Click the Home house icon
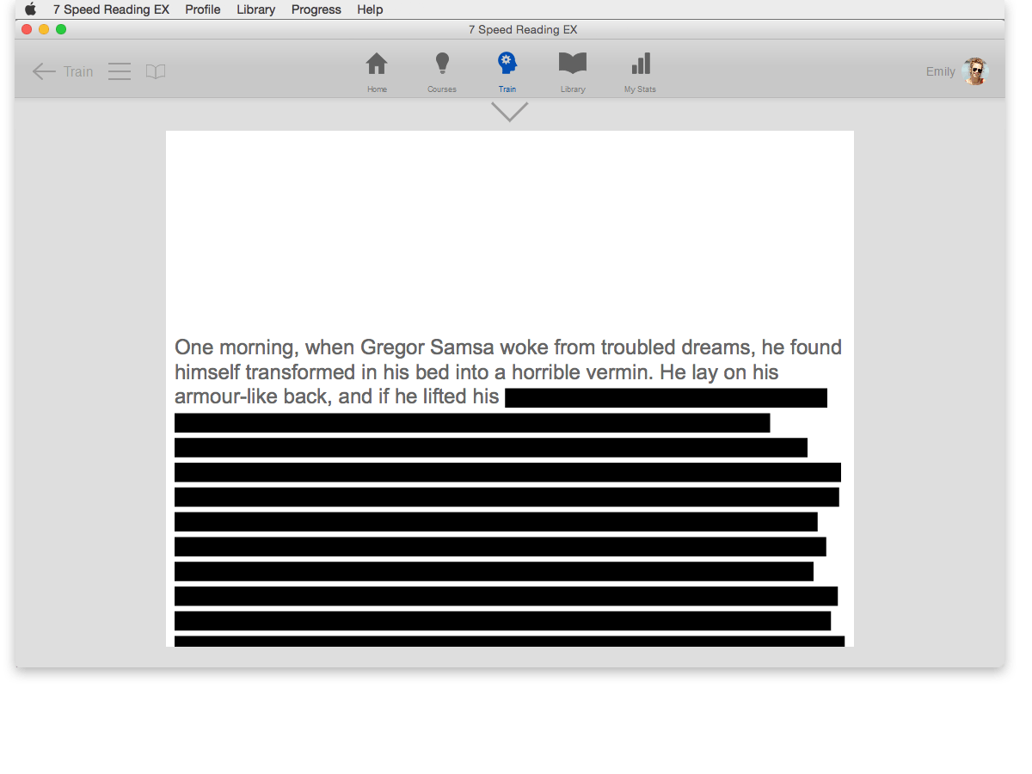Image resolution: width=1032 pixels, height=774 pixels. pyautogui.click(x=377, y=64)
